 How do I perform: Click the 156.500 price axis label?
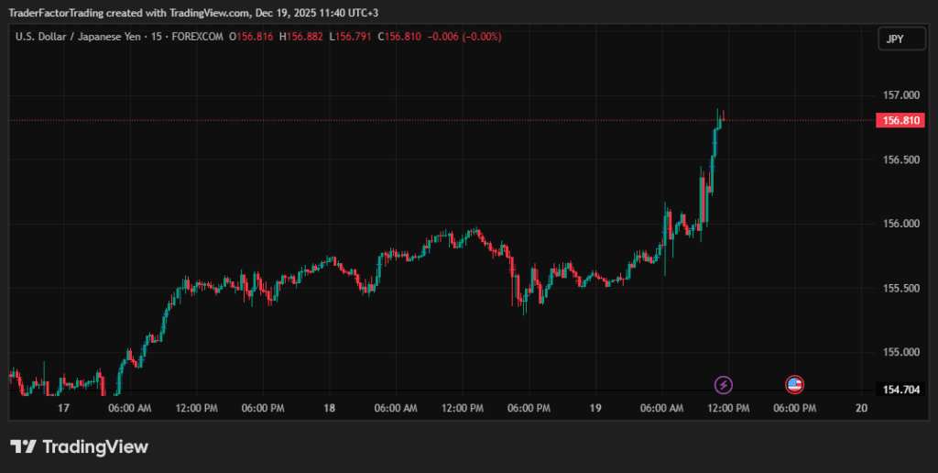tap(901, 159)
